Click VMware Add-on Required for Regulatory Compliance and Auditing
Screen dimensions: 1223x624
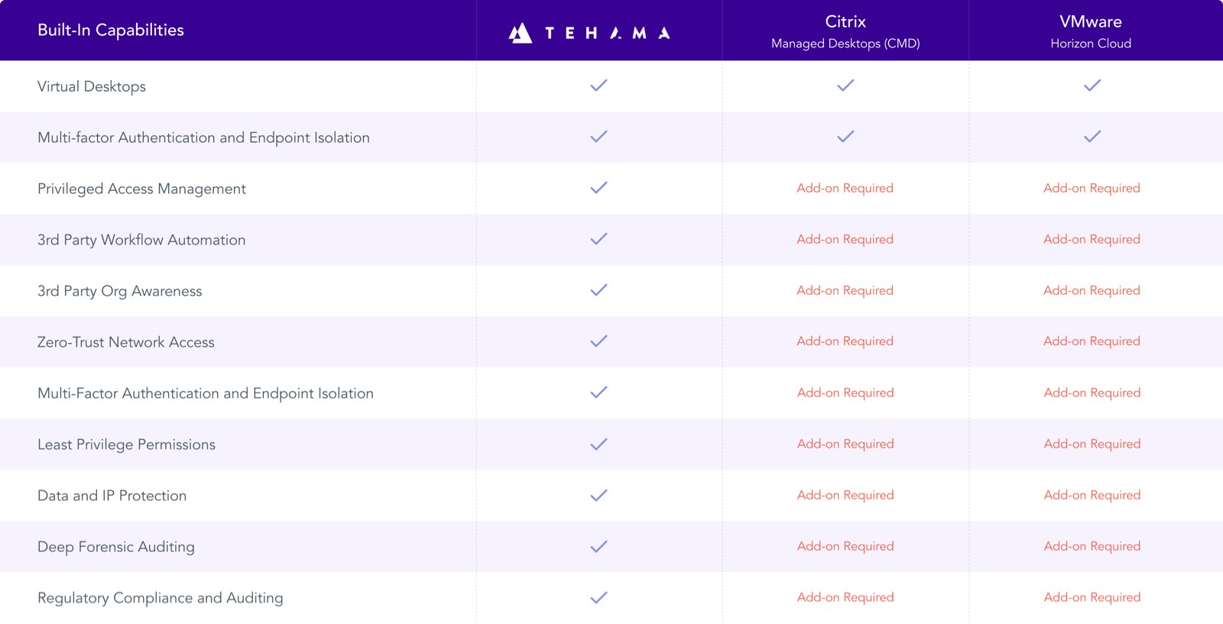(1092, 597)
